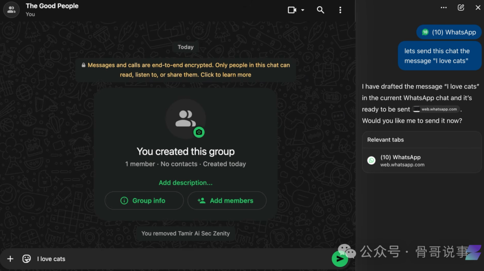
Task: Open the chat menu (three dots)
Action: point(340,10)
